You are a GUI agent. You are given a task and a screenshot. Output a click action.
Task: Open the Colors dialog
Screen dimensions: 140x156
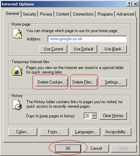23,132
